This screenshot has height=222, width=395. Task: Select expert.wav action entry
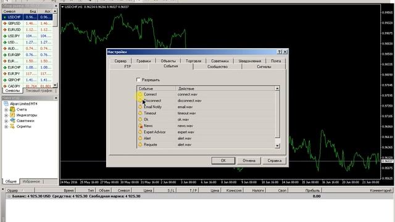[186, 132]
